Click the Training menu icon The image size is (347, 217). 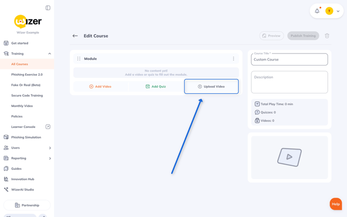click(6, 53)
